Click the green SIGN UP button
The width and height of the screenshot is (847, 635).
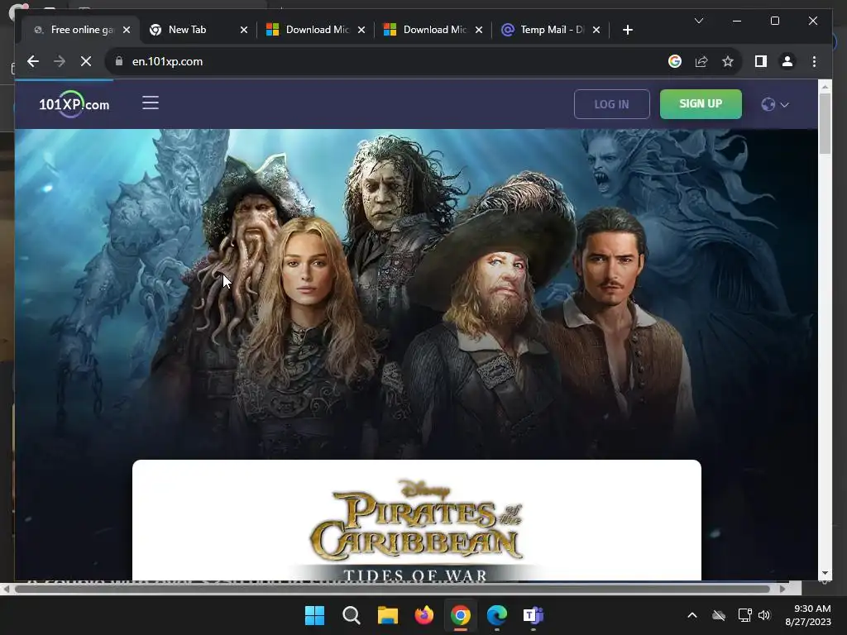(x=701, y=103)
